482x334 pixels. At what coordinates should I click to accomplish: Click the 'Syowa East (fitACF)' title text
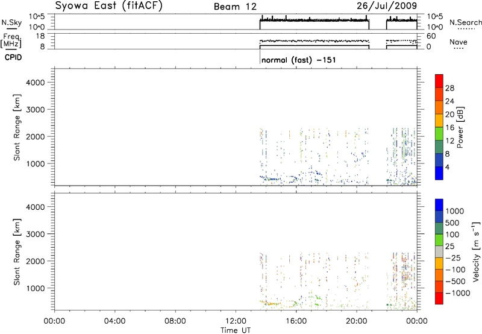coord(108,6)
